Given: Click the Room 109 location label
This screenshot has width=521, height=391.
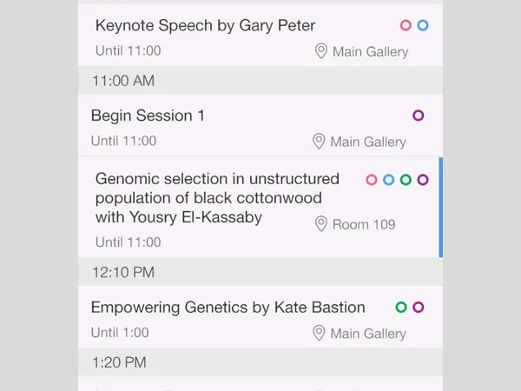Looking at the screenshot, I should click(364, 224).
